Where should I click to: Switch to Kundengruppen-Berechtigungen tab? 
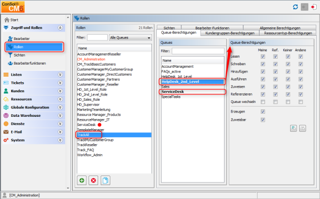pos(230,33)
